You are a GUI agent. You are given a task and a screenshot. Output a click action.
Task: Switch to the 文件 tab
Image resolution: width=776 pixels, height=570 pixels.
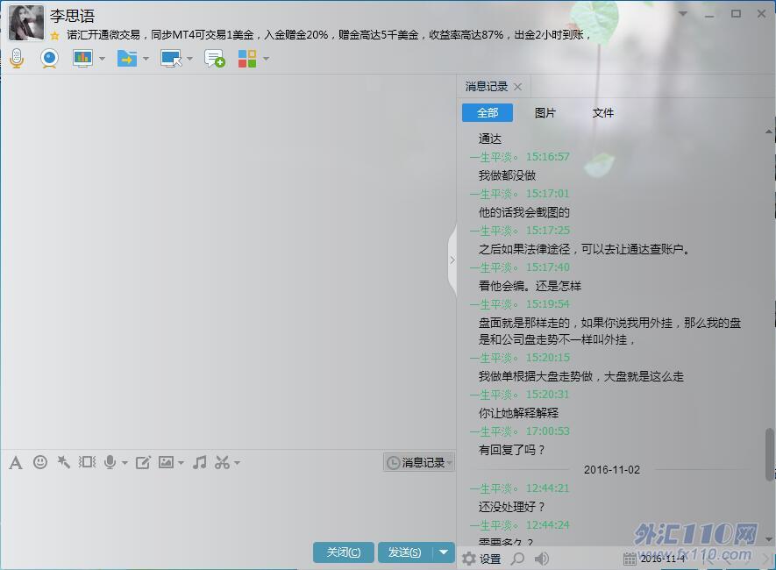(603, 113)
